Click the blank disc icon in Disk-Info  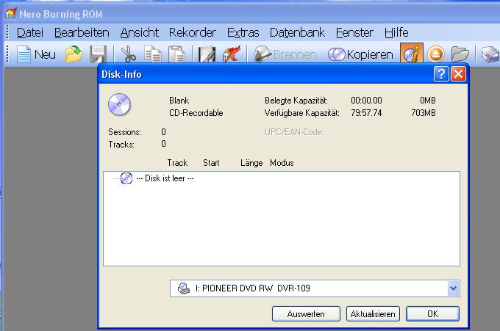(x=119, y=104)
